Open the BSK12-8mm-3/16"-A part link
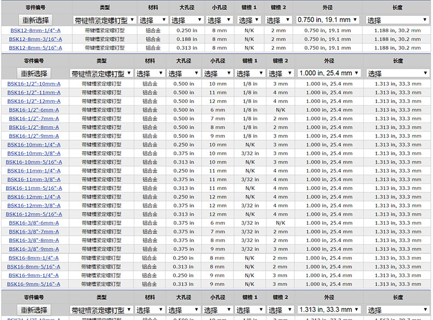Viewport: 433px width, 320px height. (x=36, y=39)
